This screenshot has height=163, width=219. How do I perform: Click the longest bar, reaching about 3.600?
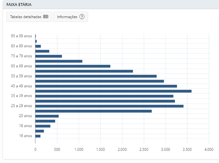pos(113,91)
